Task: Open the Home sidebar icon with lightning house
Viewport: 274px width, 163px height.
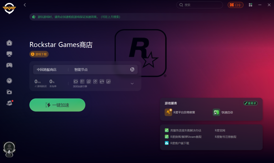Action: click(x=9, y=43)
